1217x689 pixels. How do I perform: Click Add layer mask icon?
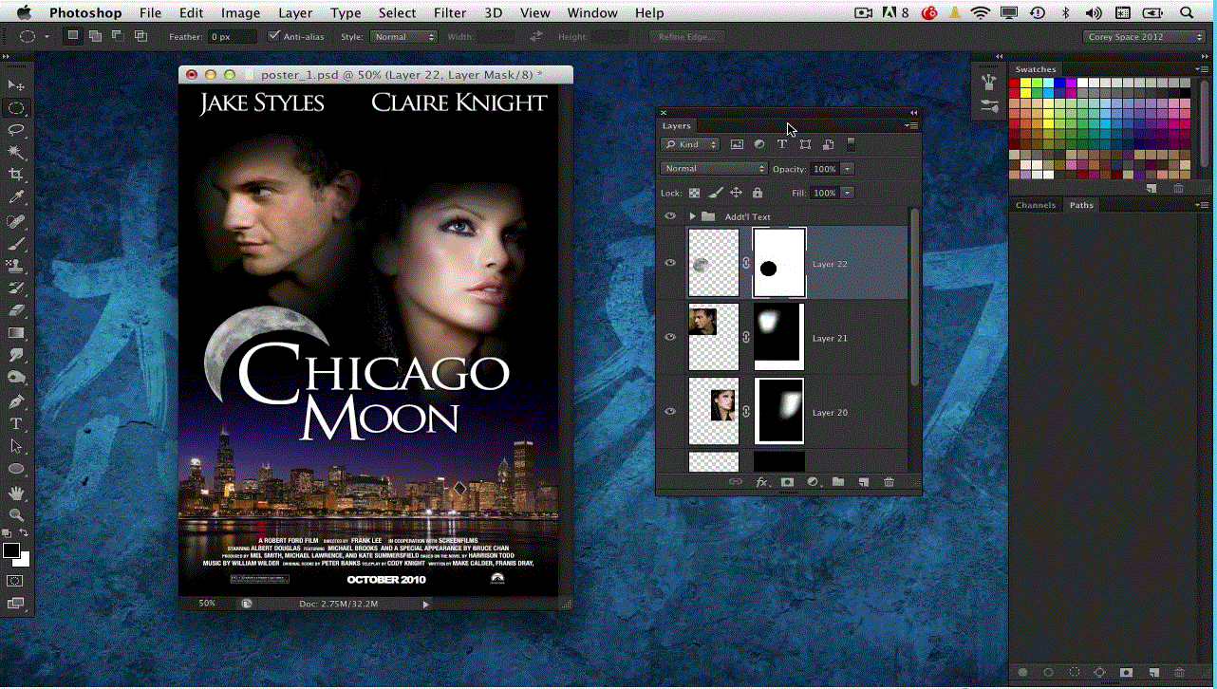click(x=787, y=482)
